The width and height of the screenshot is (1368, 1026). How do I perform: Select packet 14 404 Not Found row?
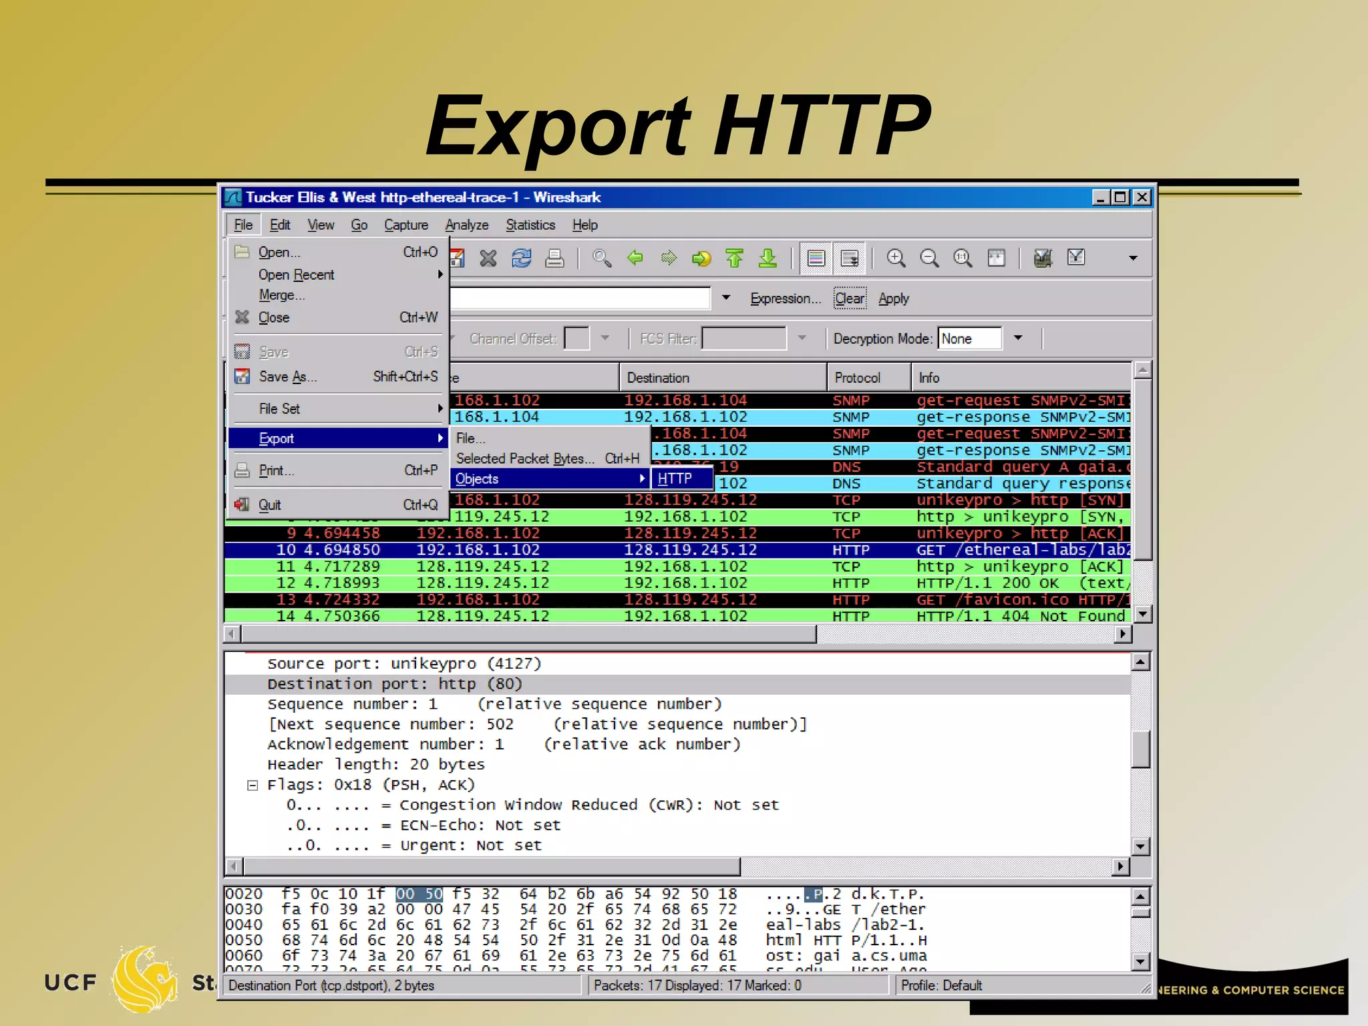pyautogui.click(x=677, y=616)
